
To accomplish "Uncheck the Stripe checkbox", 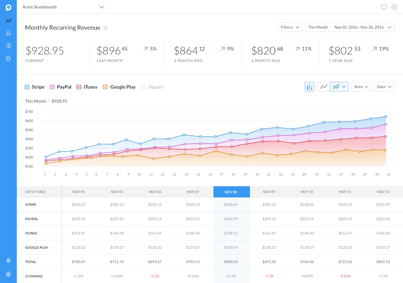I will 27,87.
